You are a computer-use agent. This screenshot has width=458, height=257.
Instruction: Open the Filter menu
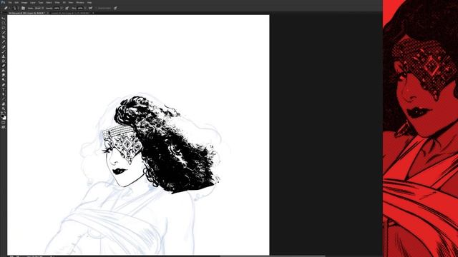pos(57,2)
